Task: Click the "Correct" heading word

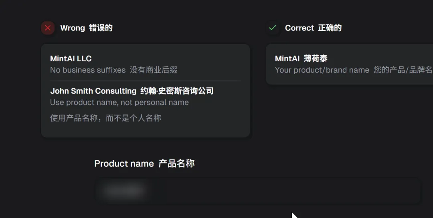Action: point(299,28)
